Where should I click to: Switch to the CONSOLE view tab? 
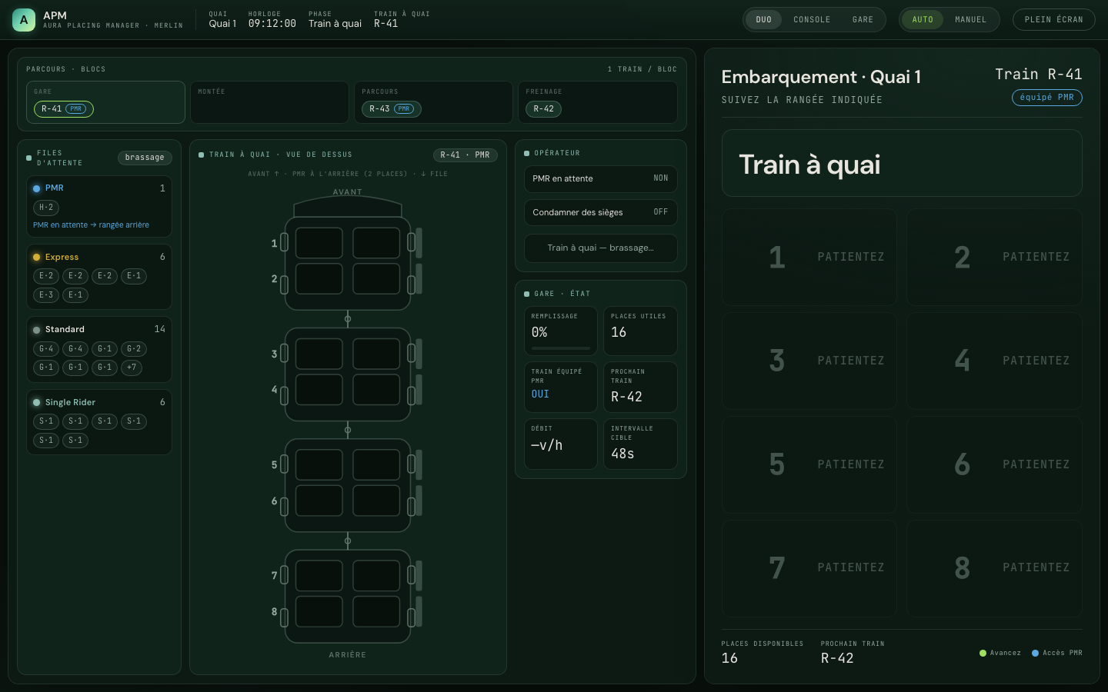[x=812, y=20]
